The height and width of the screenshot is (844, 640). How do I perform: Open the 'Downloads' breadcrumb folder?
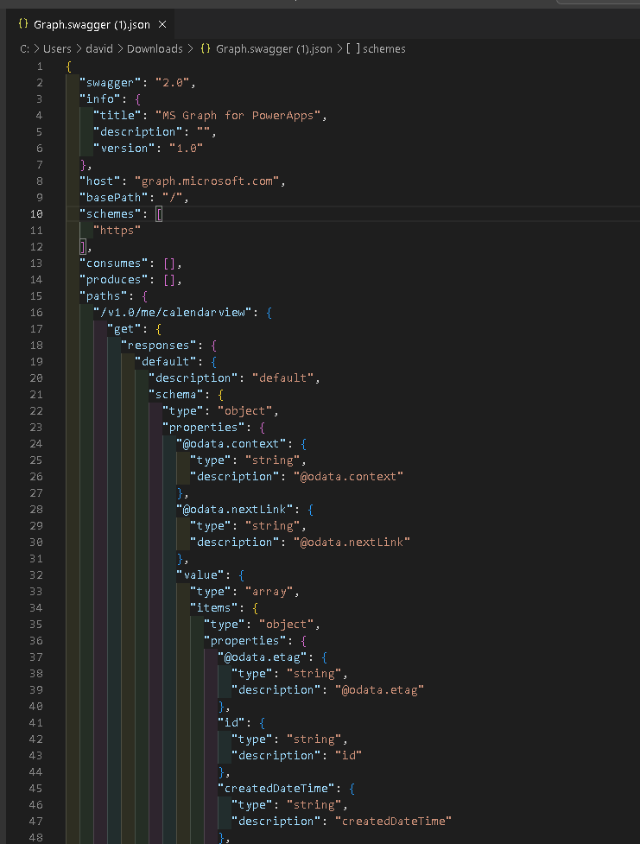(155, 49)
